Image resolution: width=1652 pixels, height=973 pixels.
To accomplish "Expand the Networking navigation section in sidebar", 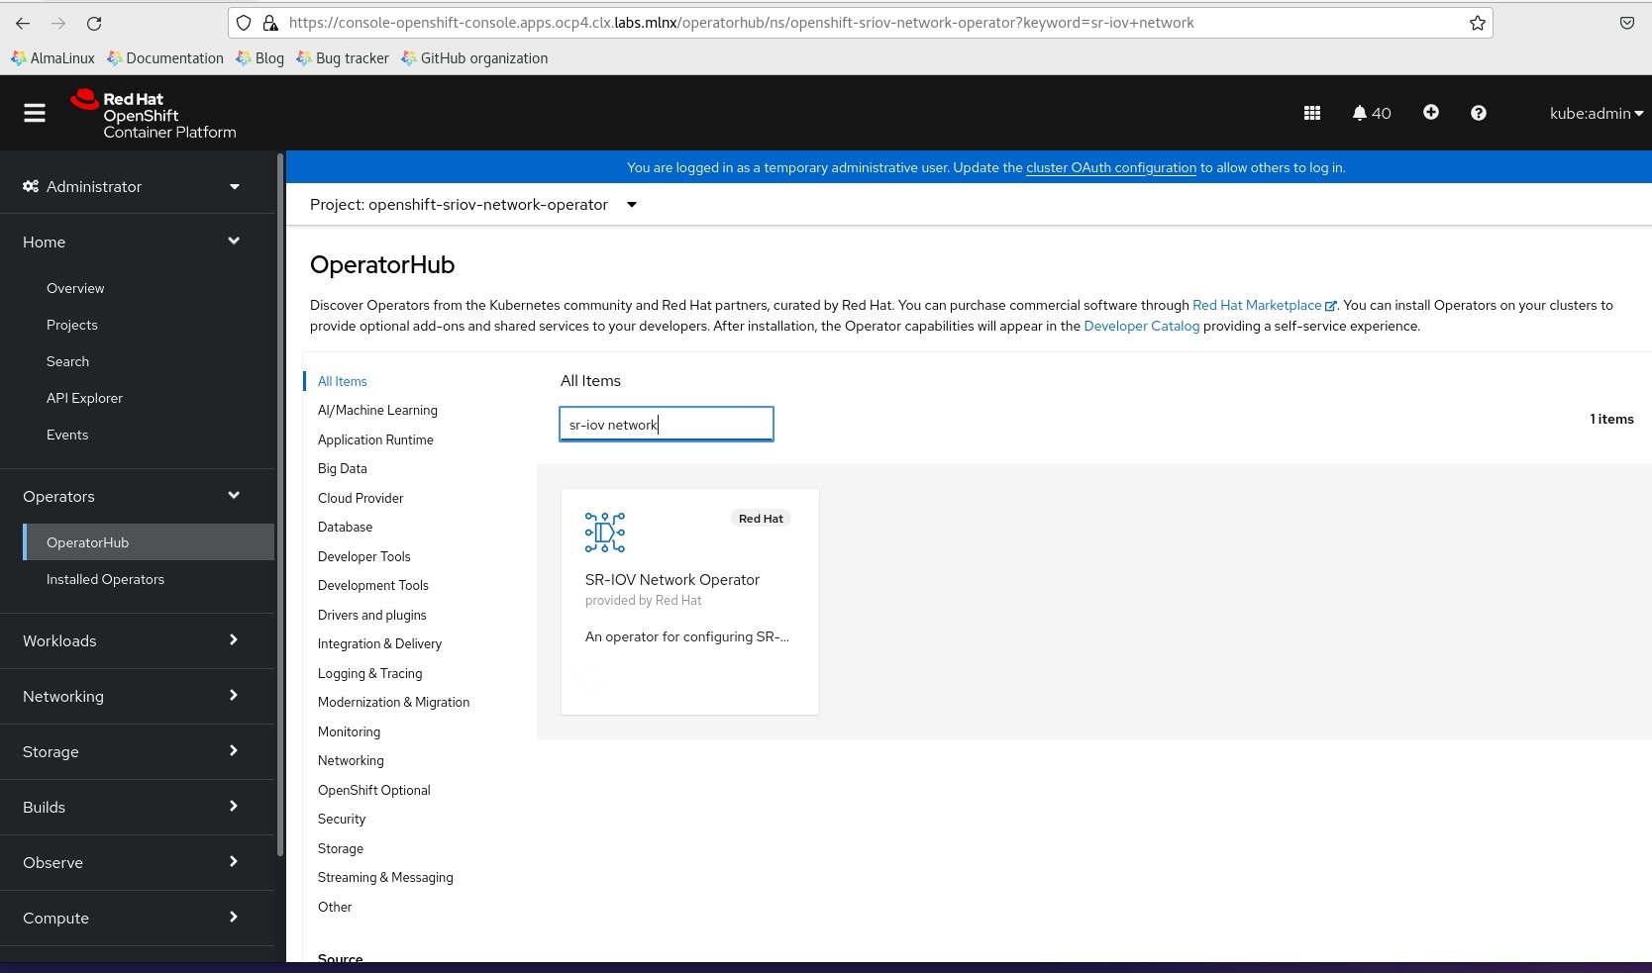I will click(x=132, y=696).
